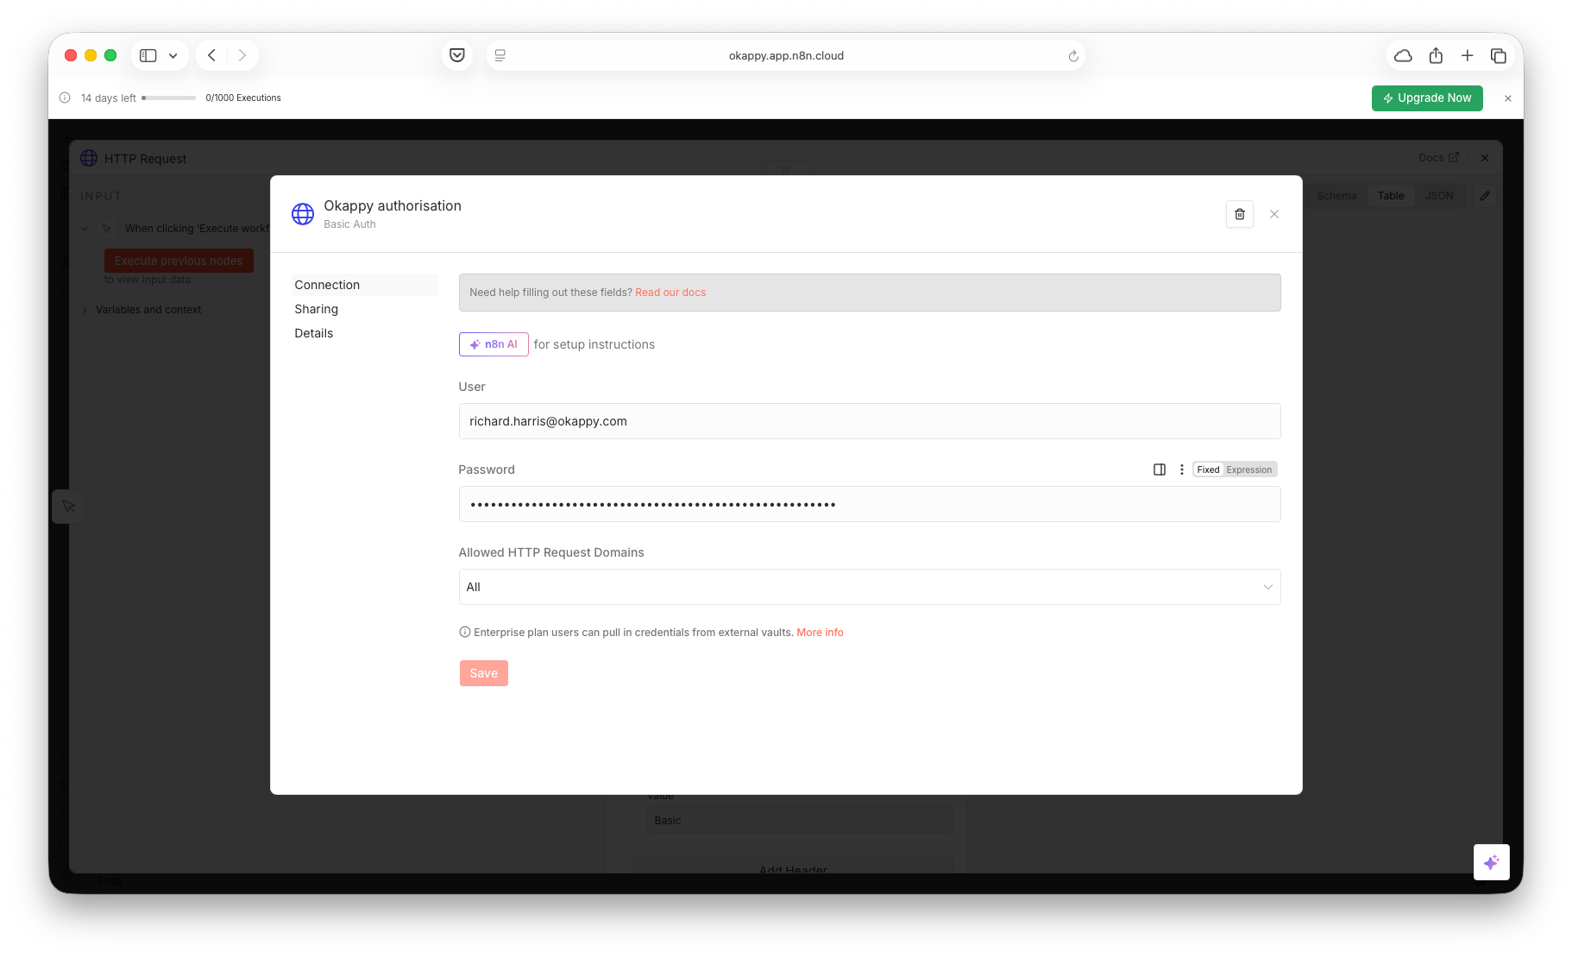This screenshot has width=1572, height=958.
Task: Click the Safari sidebar toggle icon
Action: pos(148,55)
